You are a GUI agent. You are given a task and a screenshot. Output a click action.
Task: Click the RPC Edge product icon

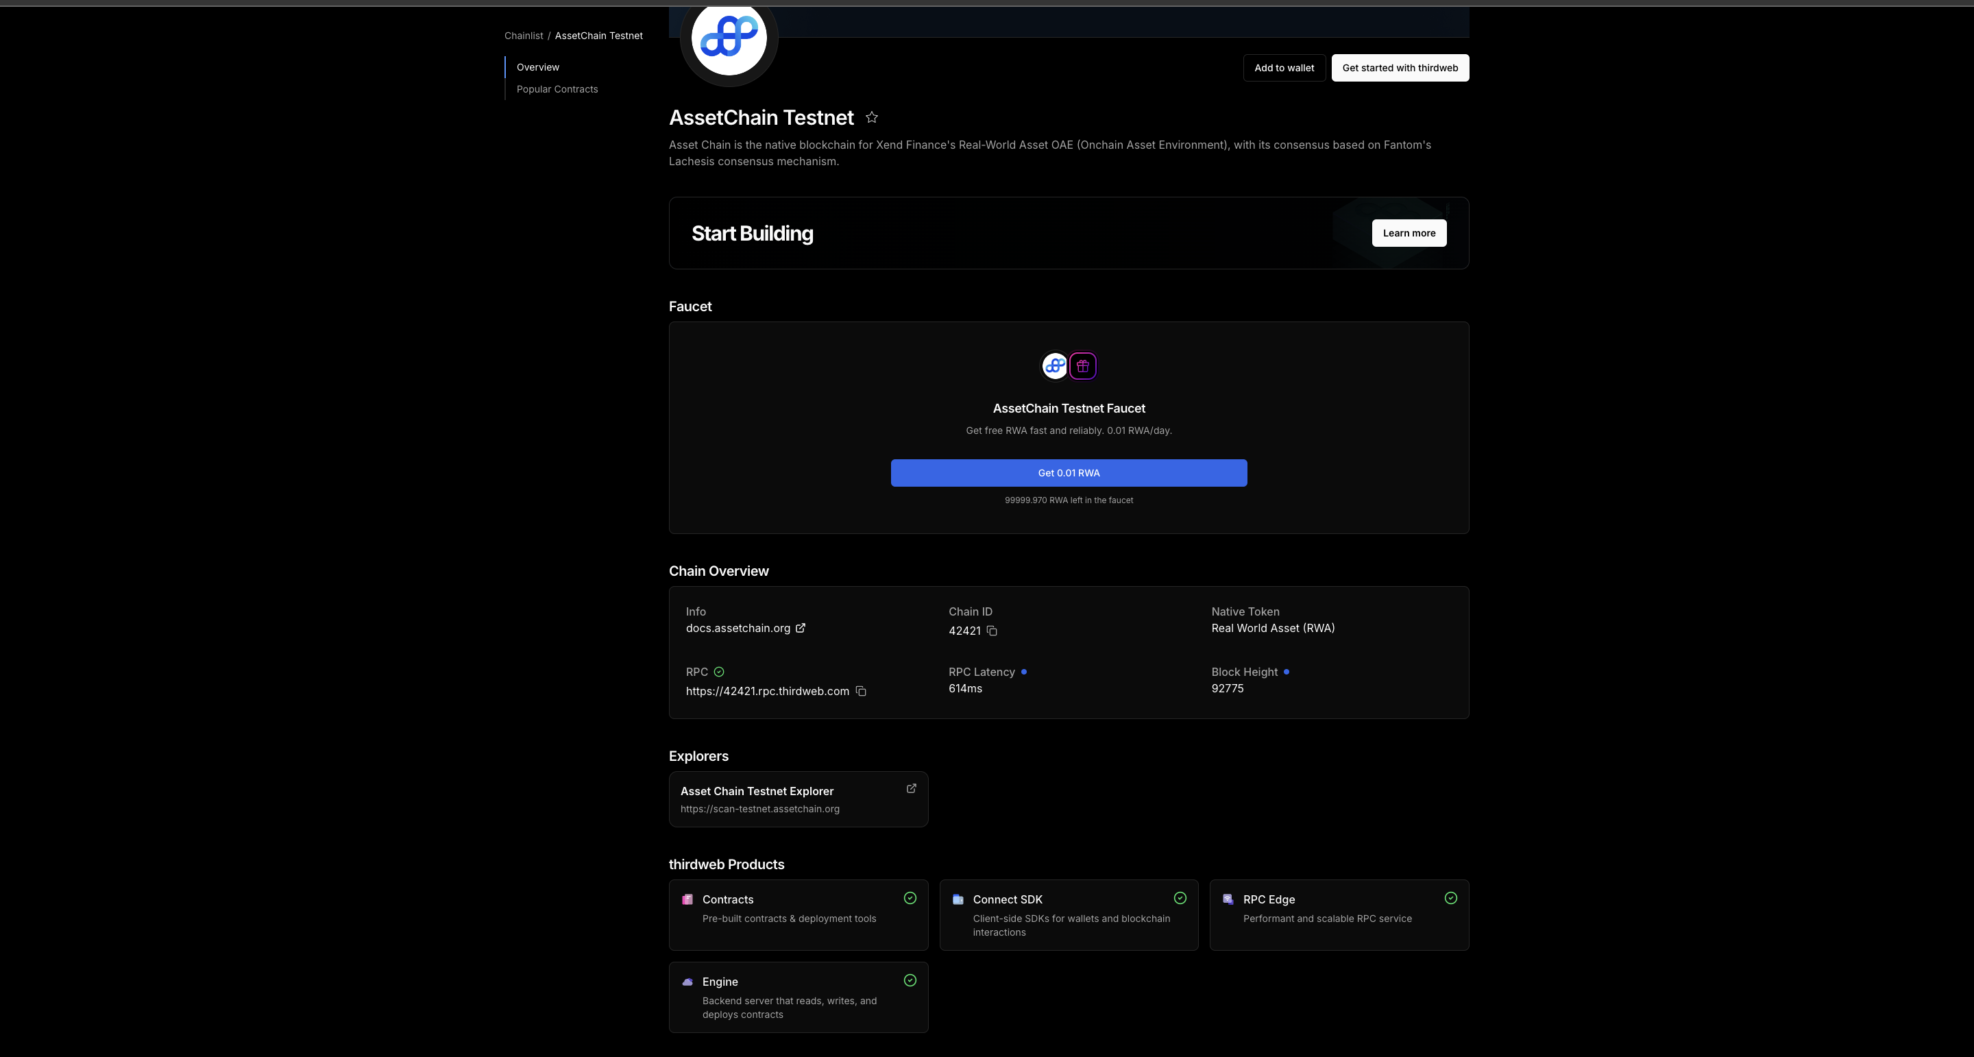(1228, 899)
